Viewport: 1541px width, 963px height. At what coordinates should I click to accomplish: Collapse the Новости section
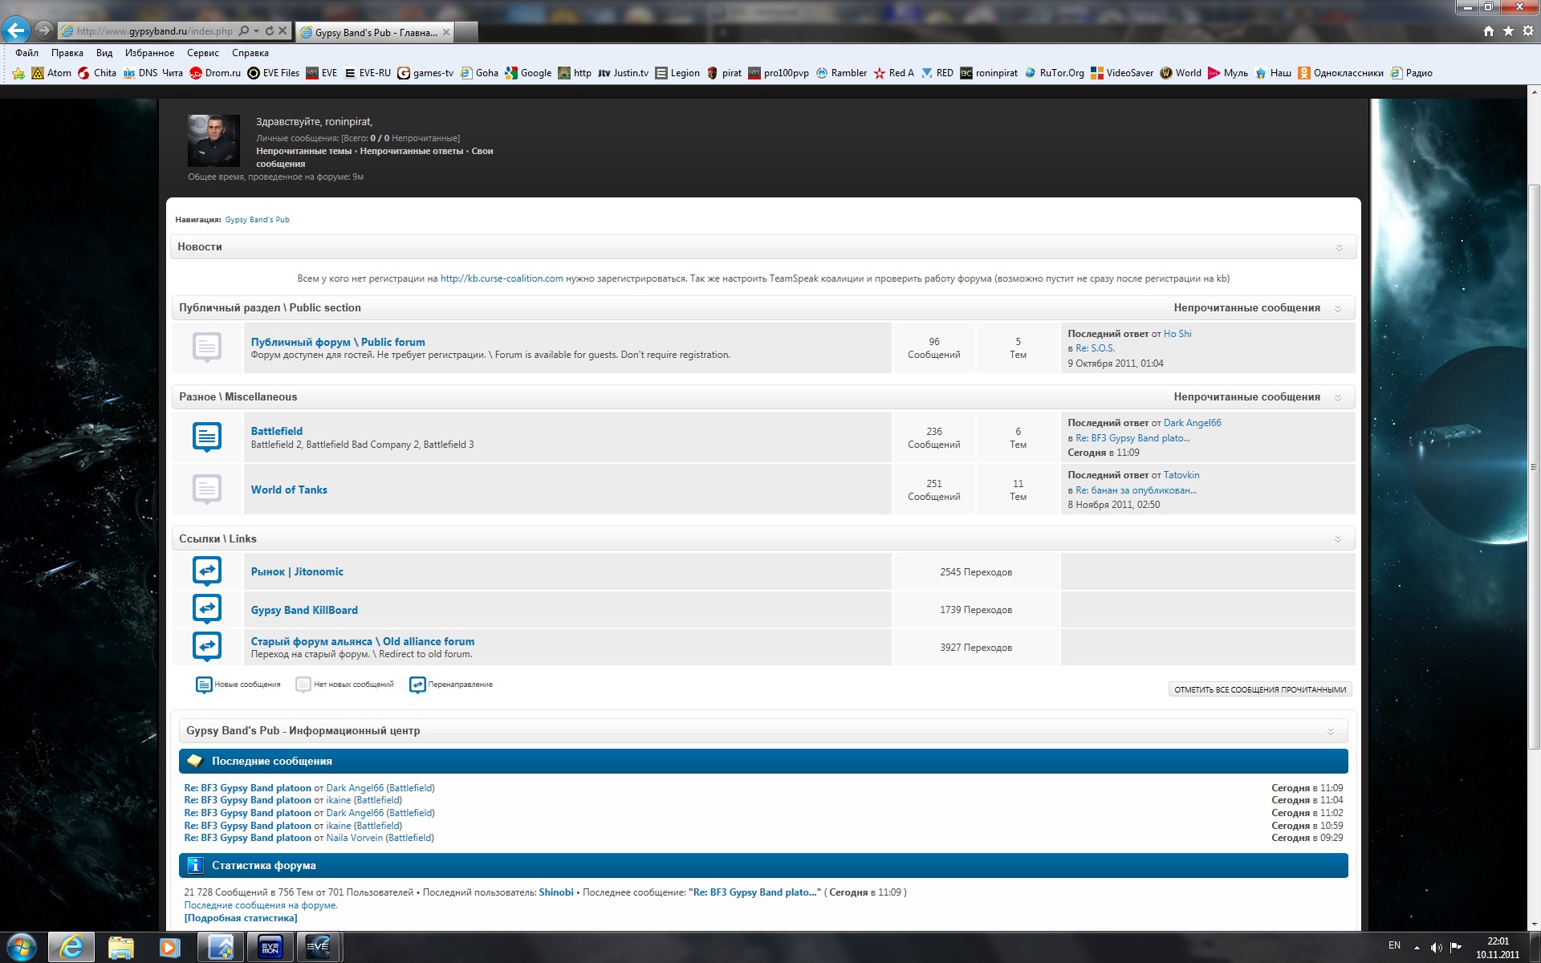tap(1339, 247)
